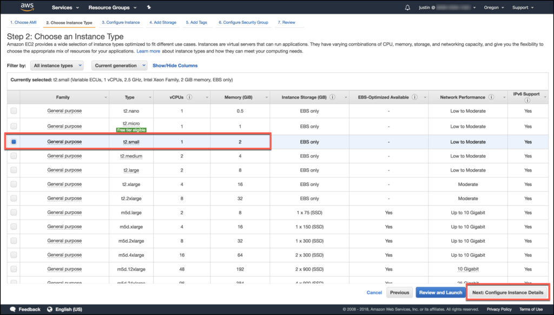The image size is (554, 315).
Task: Click the m5d.12xlarge type cell
Action: pyautogui.click(x=131, y=269)
